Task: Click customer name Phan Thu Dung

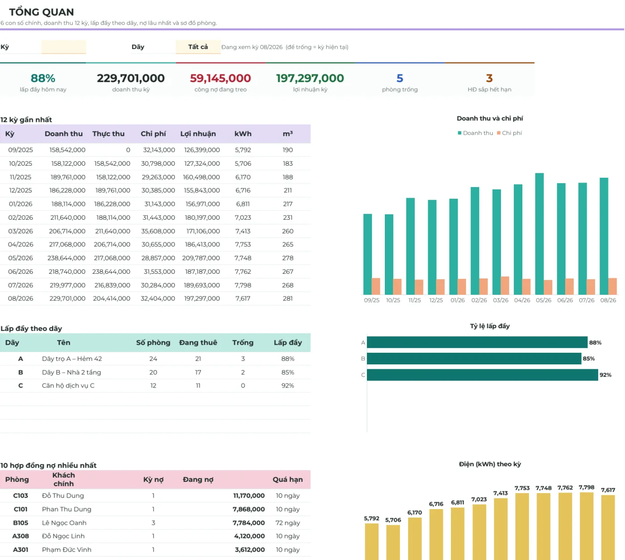Action: tap(67, 509)
